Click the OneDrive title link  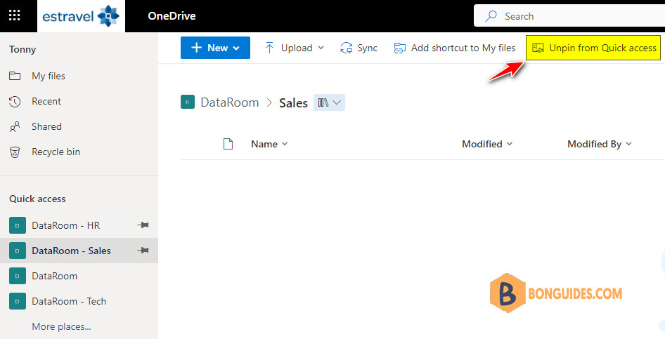[172, 16]
